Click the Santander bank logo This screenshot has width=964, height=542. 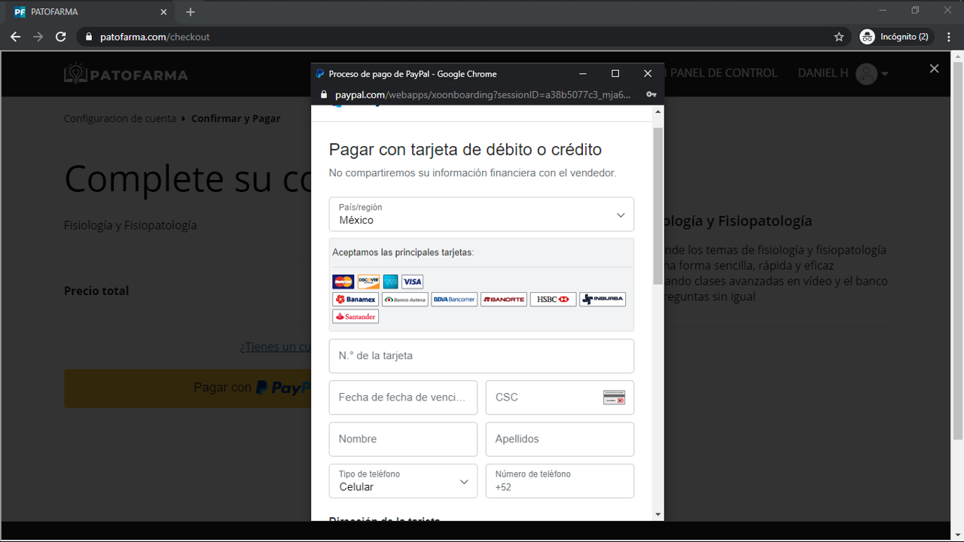tap(355, 316)
